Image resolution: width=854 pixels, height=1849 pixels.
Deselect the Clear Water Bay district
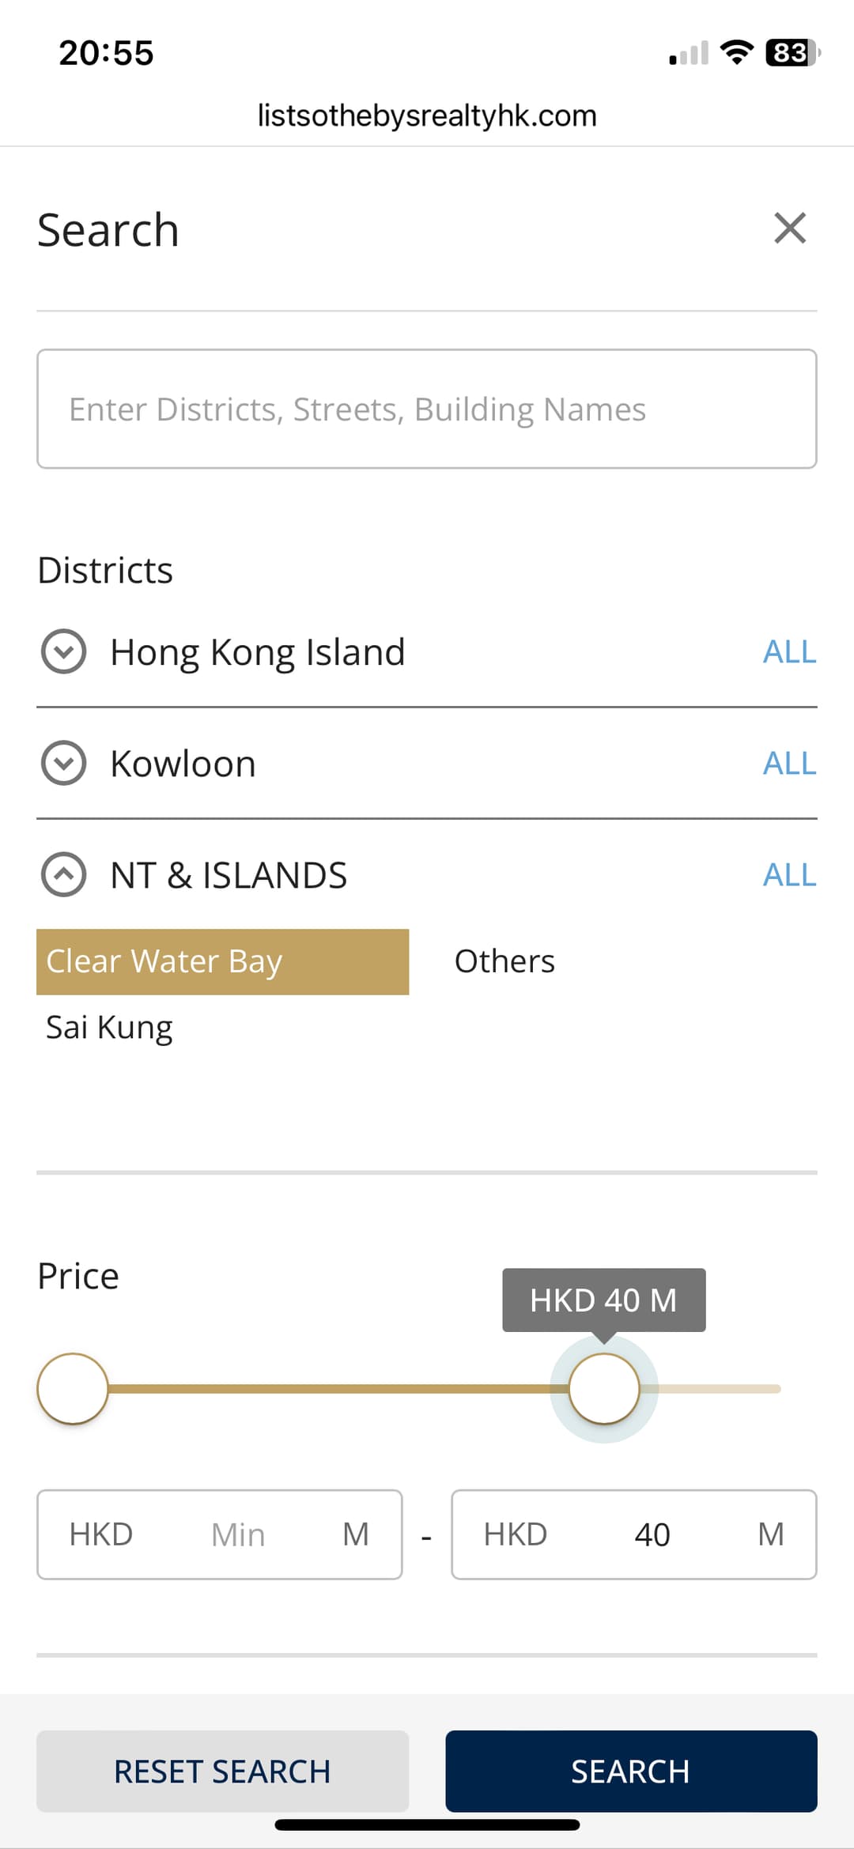click(222, 962)
